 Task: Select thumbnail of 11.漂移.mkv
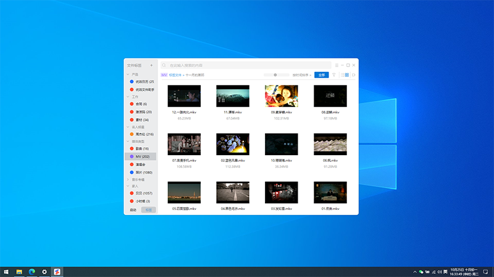coord(233,96)
